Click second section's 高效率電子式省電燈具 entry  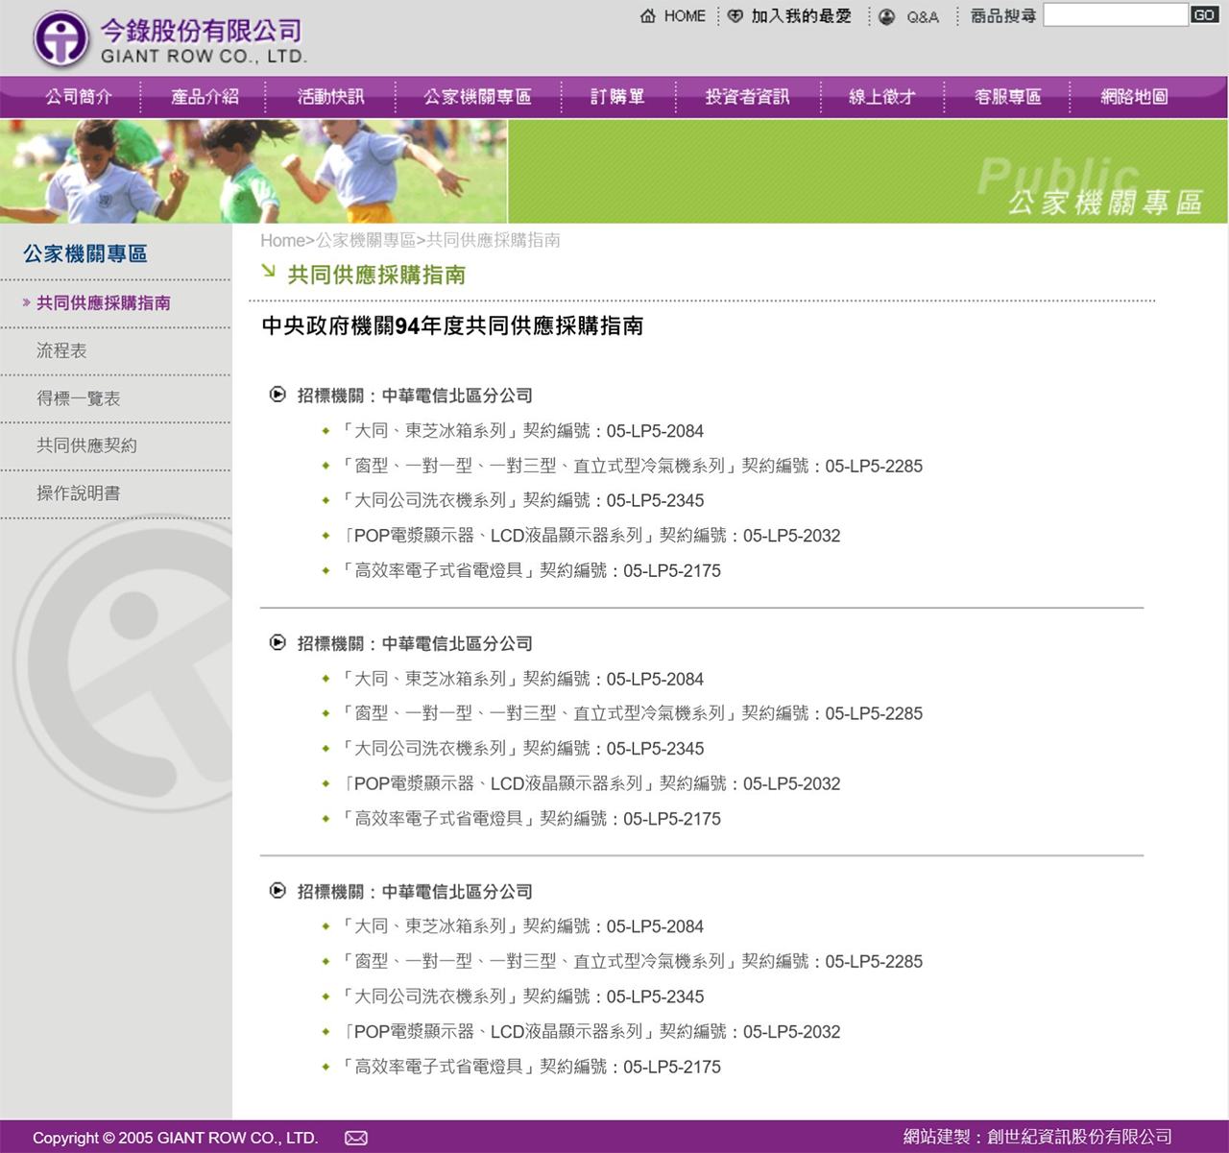tap(530, 819)
